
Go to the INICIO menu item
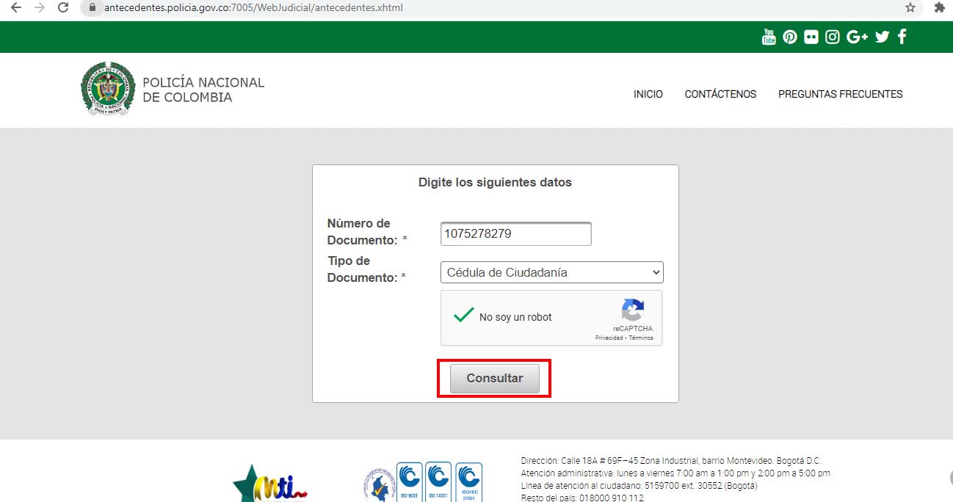[x=648, y=94]
